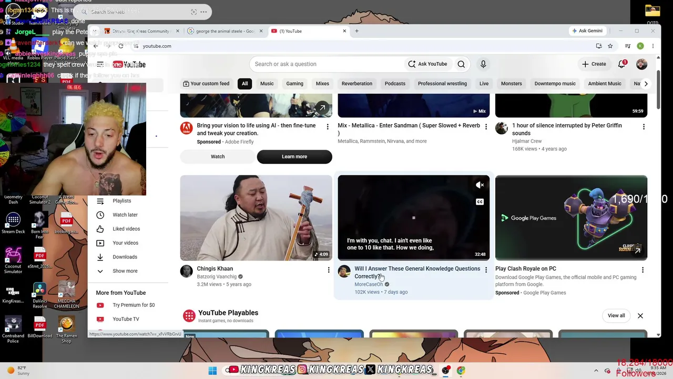Open OBS Studio from the taskbar
The height and width of the screenshot is (379, 673).
tap(446, 371)
